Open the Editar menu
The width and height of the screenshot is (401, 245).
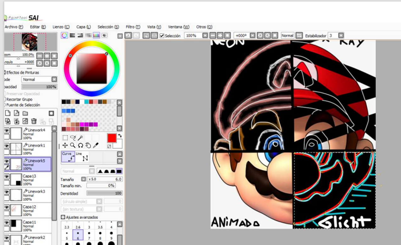click(x=38, y=27)
